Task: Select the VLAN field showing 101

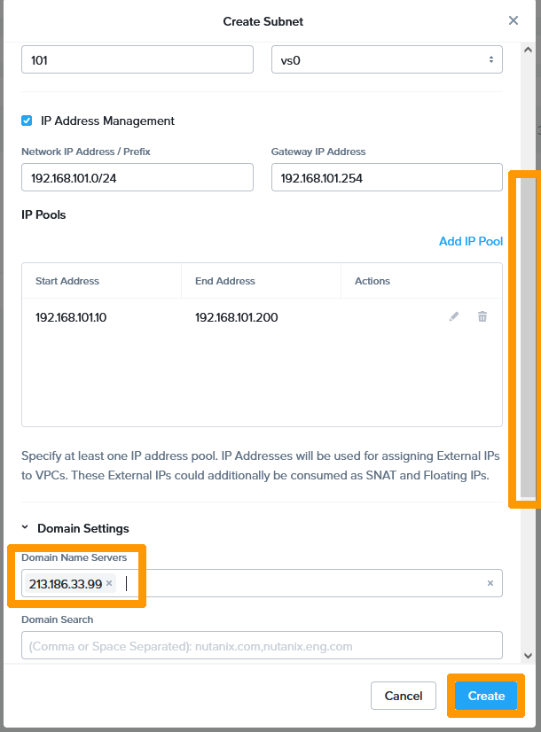Action: coord(137,58)
